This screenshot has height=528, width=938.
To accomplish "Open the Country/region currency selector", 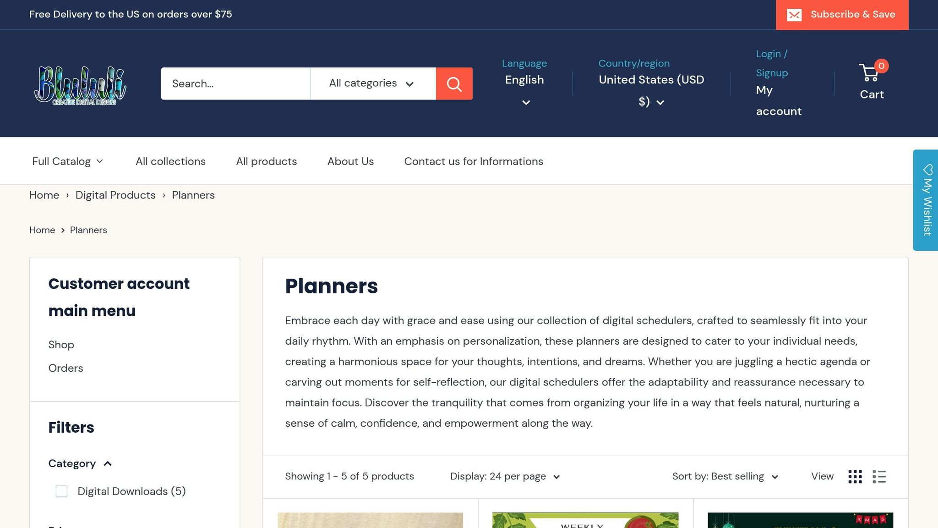I will tap(651, 90).
